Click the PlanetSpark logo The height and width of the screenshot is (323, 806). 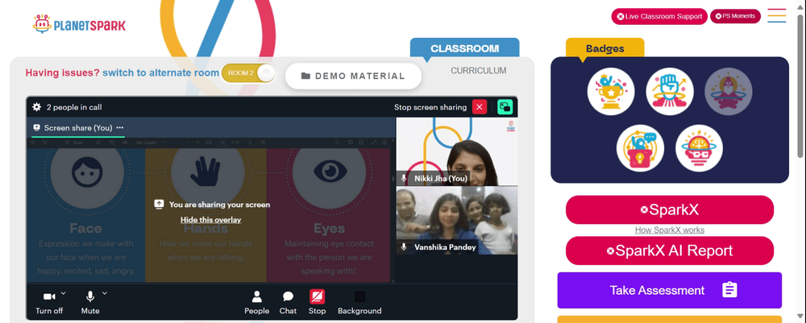tap(79, 24)
